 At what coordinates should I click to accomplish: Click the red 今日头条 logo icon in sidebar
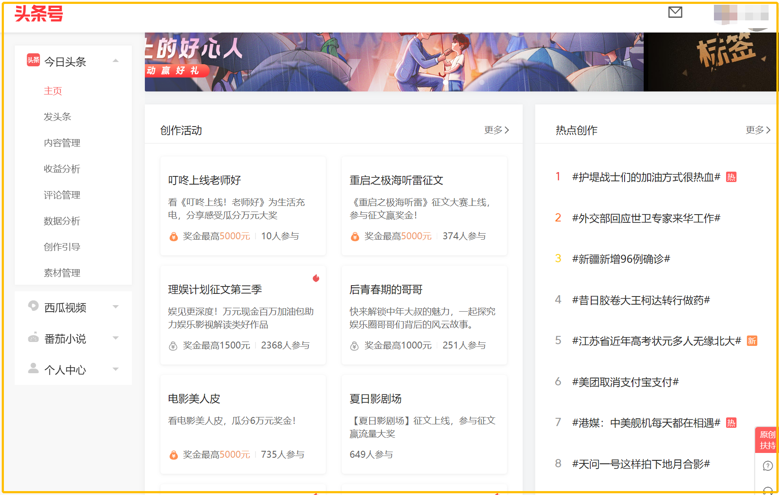(33, 61)
